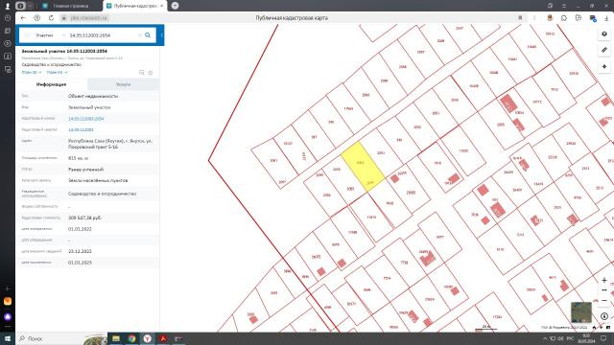Open the browser extensions puzzle icon

[x=564, y=18]
